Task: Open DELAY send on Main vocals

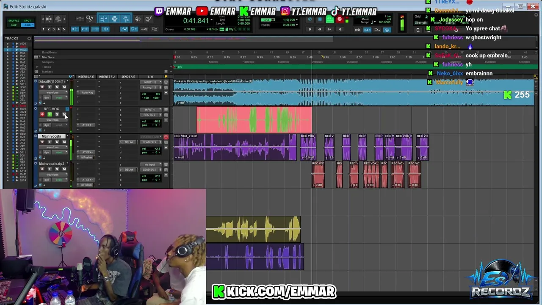Action: pyautogui.click(x=129, y=142)
